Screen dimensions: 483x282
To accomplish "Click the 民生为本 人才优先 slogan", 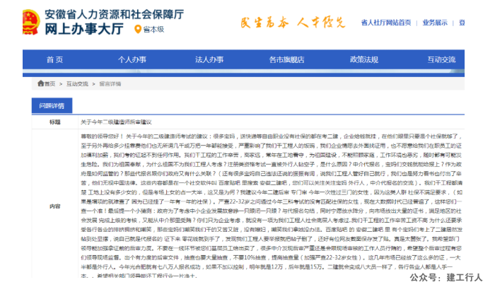I will (x=293, y=23).
